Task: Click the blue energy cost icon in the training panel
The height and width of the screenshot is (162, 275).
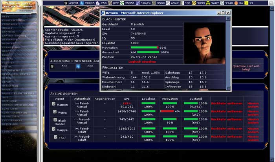Action: pos(77,66)
